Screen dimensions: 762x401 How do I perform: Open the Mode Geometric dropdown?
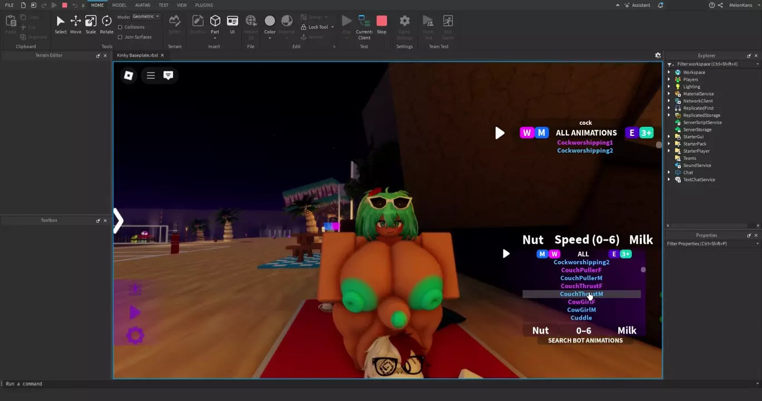145,17
